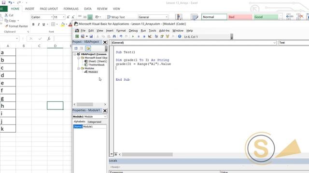Viewport: 309px width, 173px height.
Task: Toggle Underline formatting in Excel ribbon
Action: pyautogui.click(x=44, y=25)
